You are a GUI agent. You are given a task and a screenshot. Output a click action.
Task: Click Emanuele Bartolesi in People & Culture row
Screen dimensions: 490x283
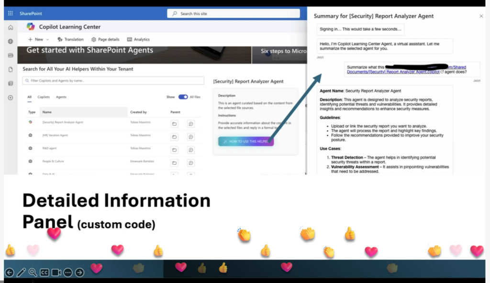(142, 161)
